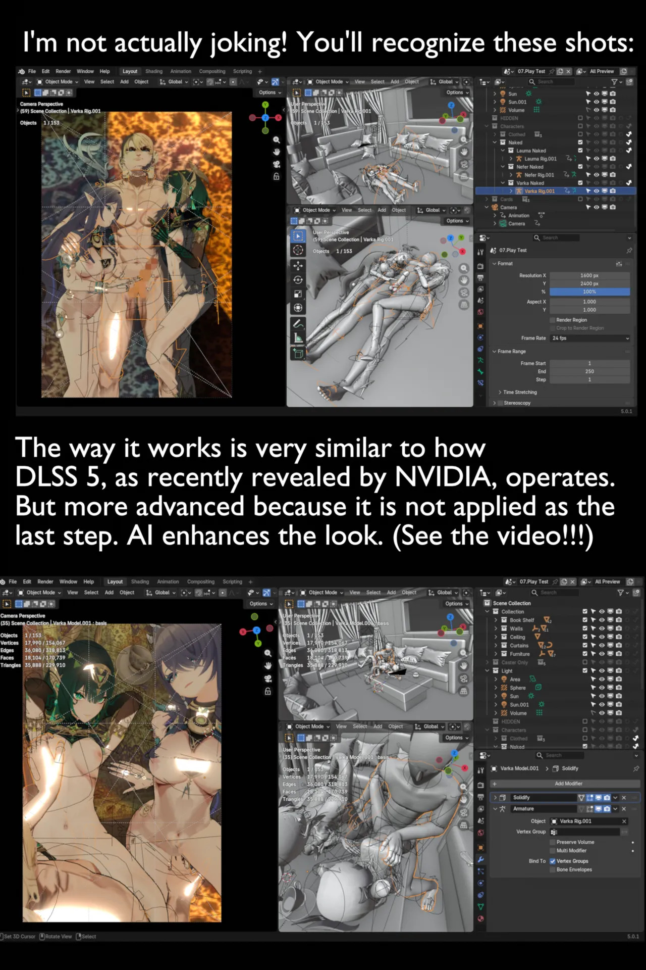Select Varka Rig.001 in the upper outliner
Image resolution: width=646 pixels, height=970 pixels.
pos(539,191)
